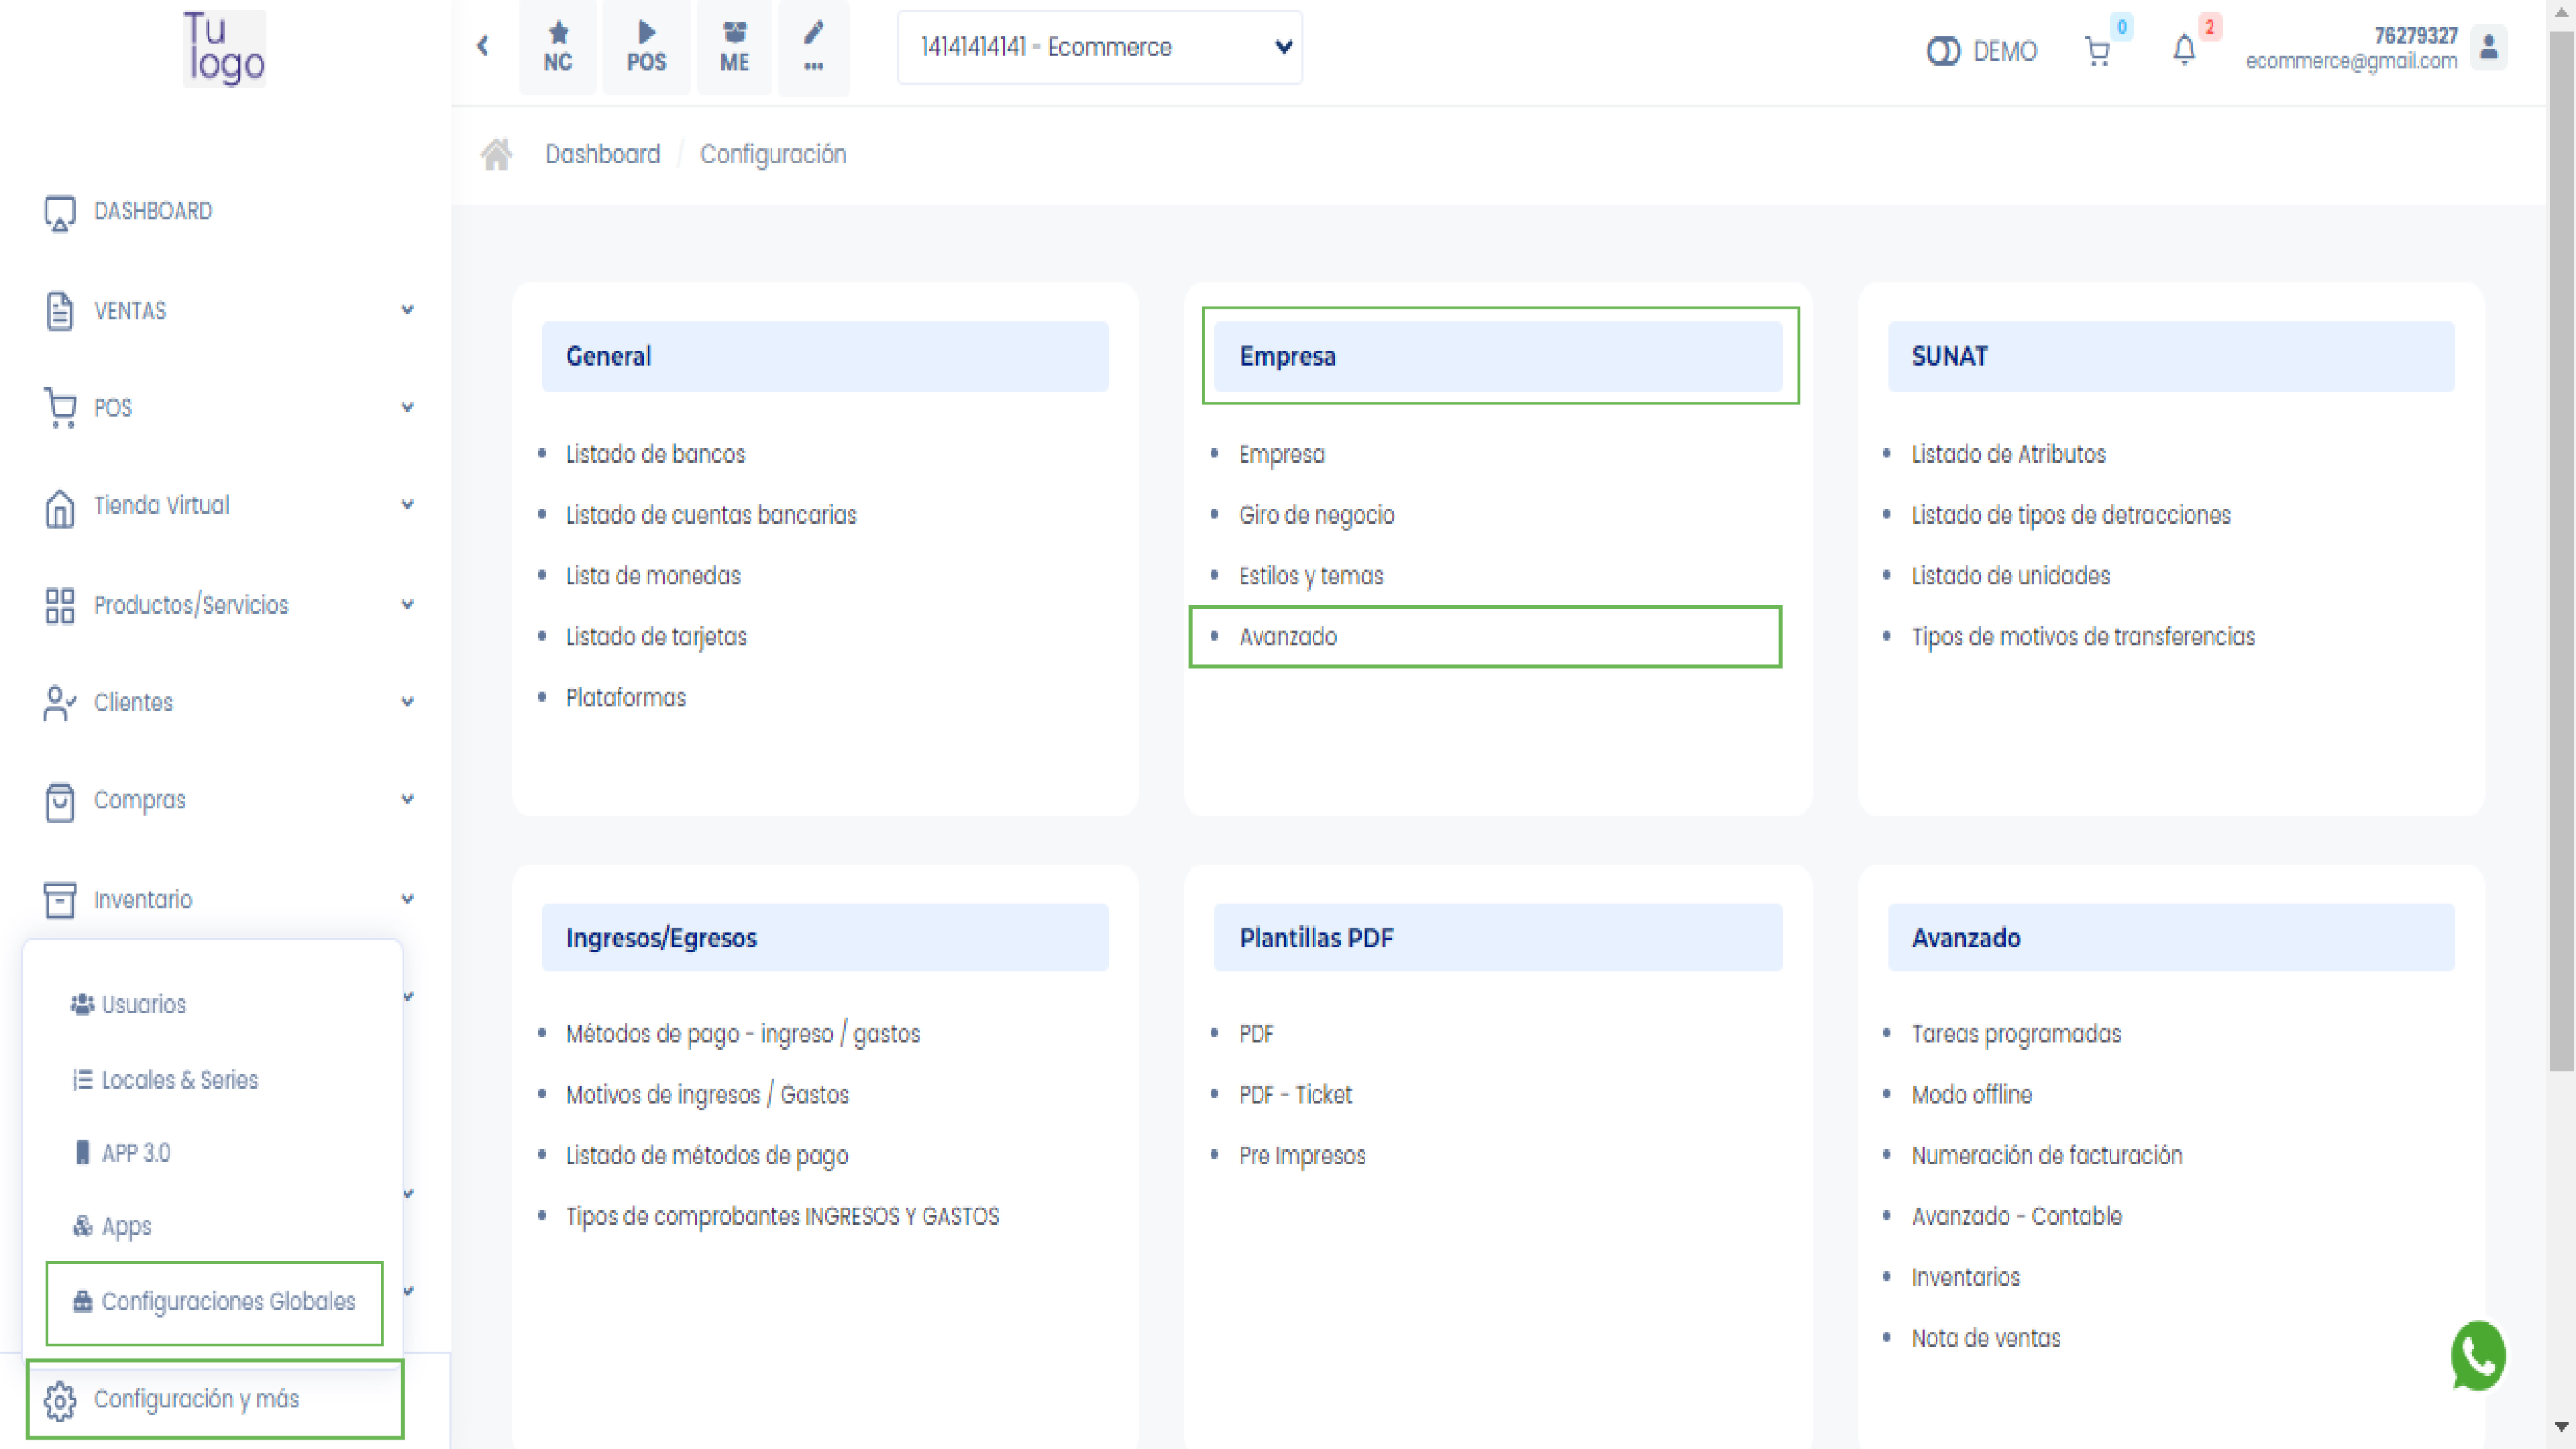Screen dimensions: 2576x1449
Task: Toggle the DEMO mode switch
Action: click(1943, 51)
